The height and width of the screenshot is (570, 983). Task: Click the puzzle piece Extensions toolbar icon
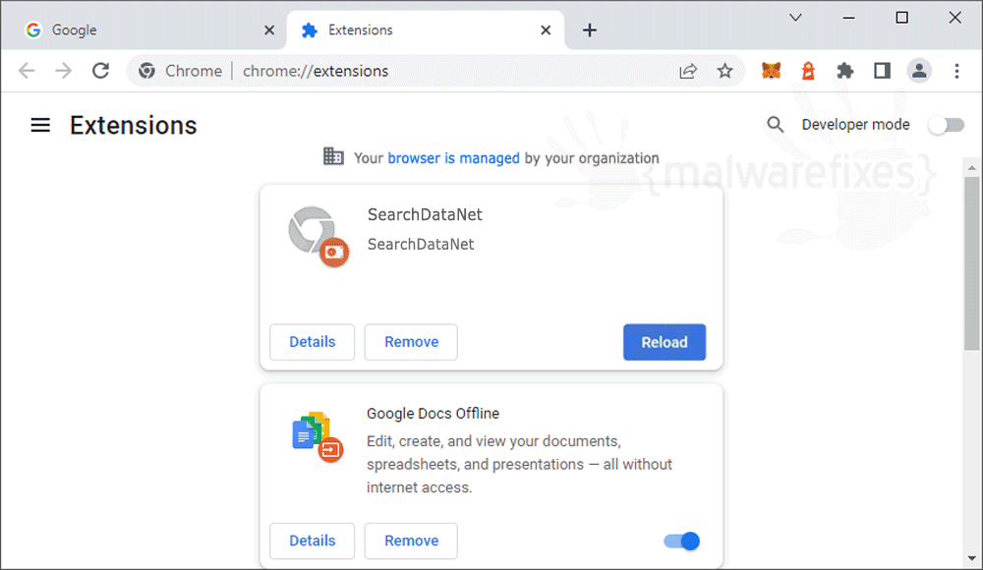coord(845,71)
